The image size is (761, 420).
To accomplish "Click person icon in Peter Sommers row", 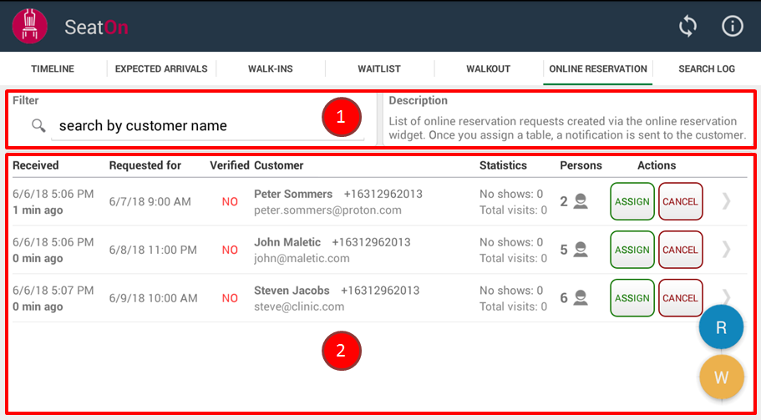I will 581,201.
